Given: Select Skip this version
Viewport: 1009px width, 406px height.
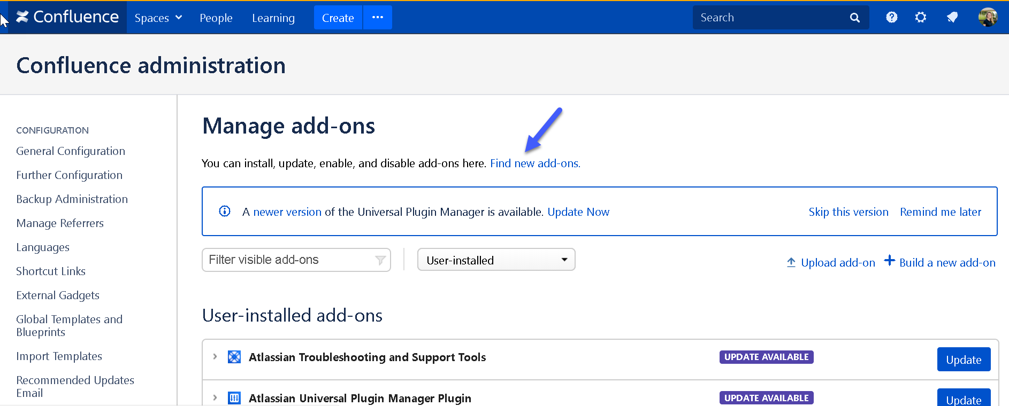Looking at the screenshot, I should point(848,212).
